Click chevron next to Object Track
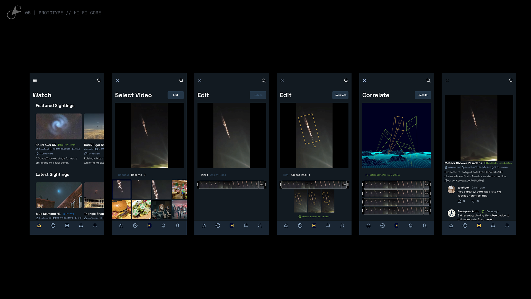The image size is (531, 299). [309, 175]
